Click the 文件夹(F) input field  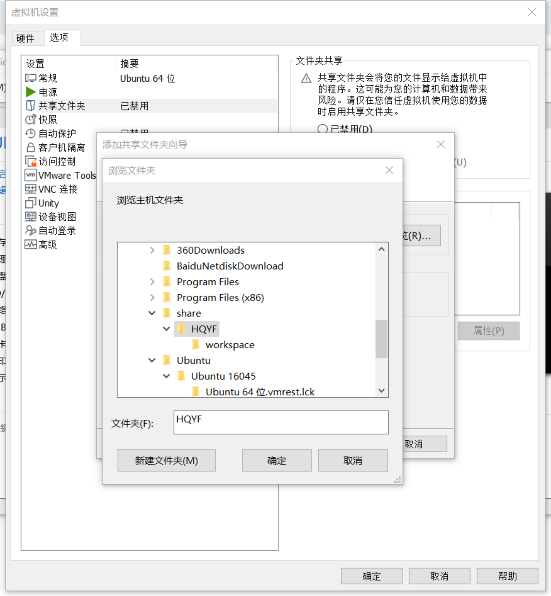tap(281, 422)
